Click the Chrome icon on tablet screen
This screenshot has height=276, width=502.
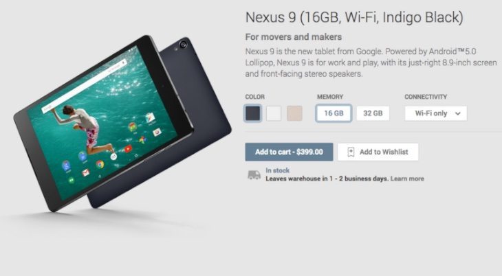click(100, 164)
